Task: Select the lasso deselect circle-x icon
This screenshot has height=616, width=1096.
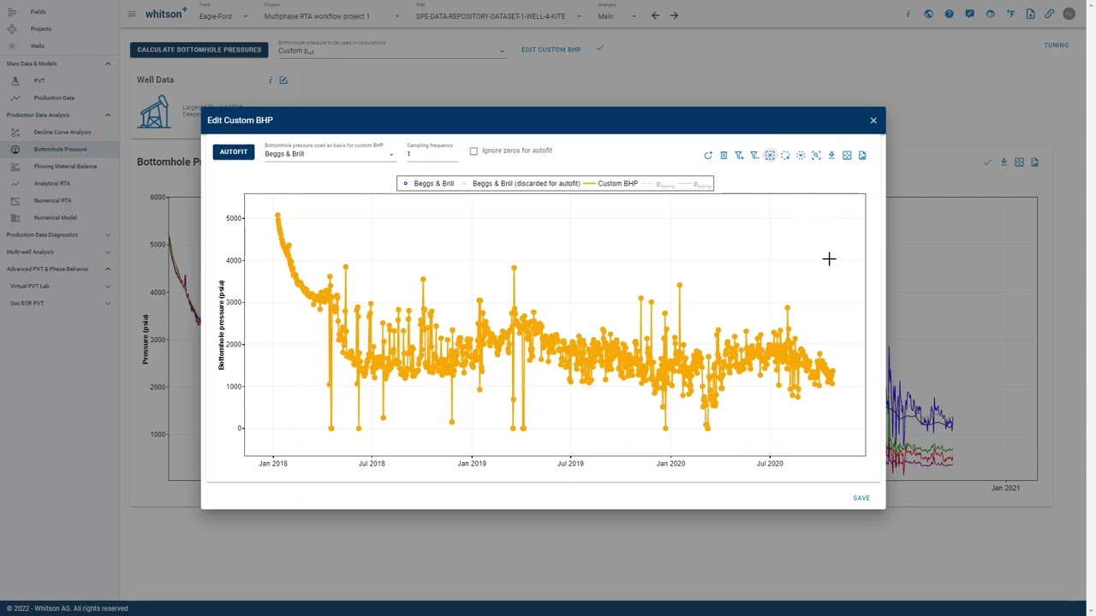Action: pos(801,156)
